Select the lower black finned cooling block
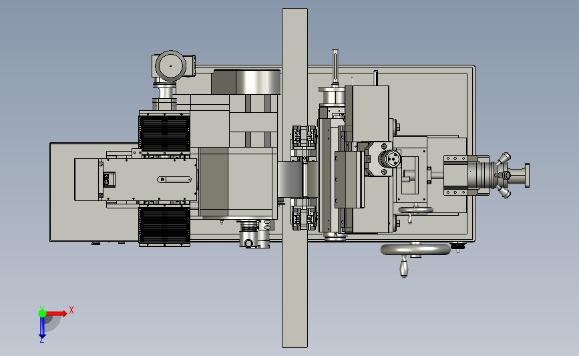Viewport: 579px width, 356px height. click(x=164, y=226)
